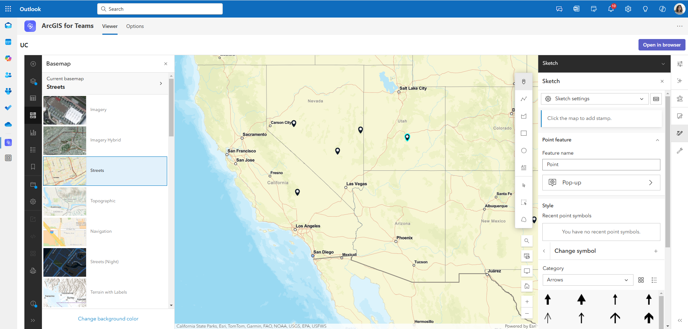
Task: Toggle the keyboard shortcuts button in Sketch
Action: [656, 99]
